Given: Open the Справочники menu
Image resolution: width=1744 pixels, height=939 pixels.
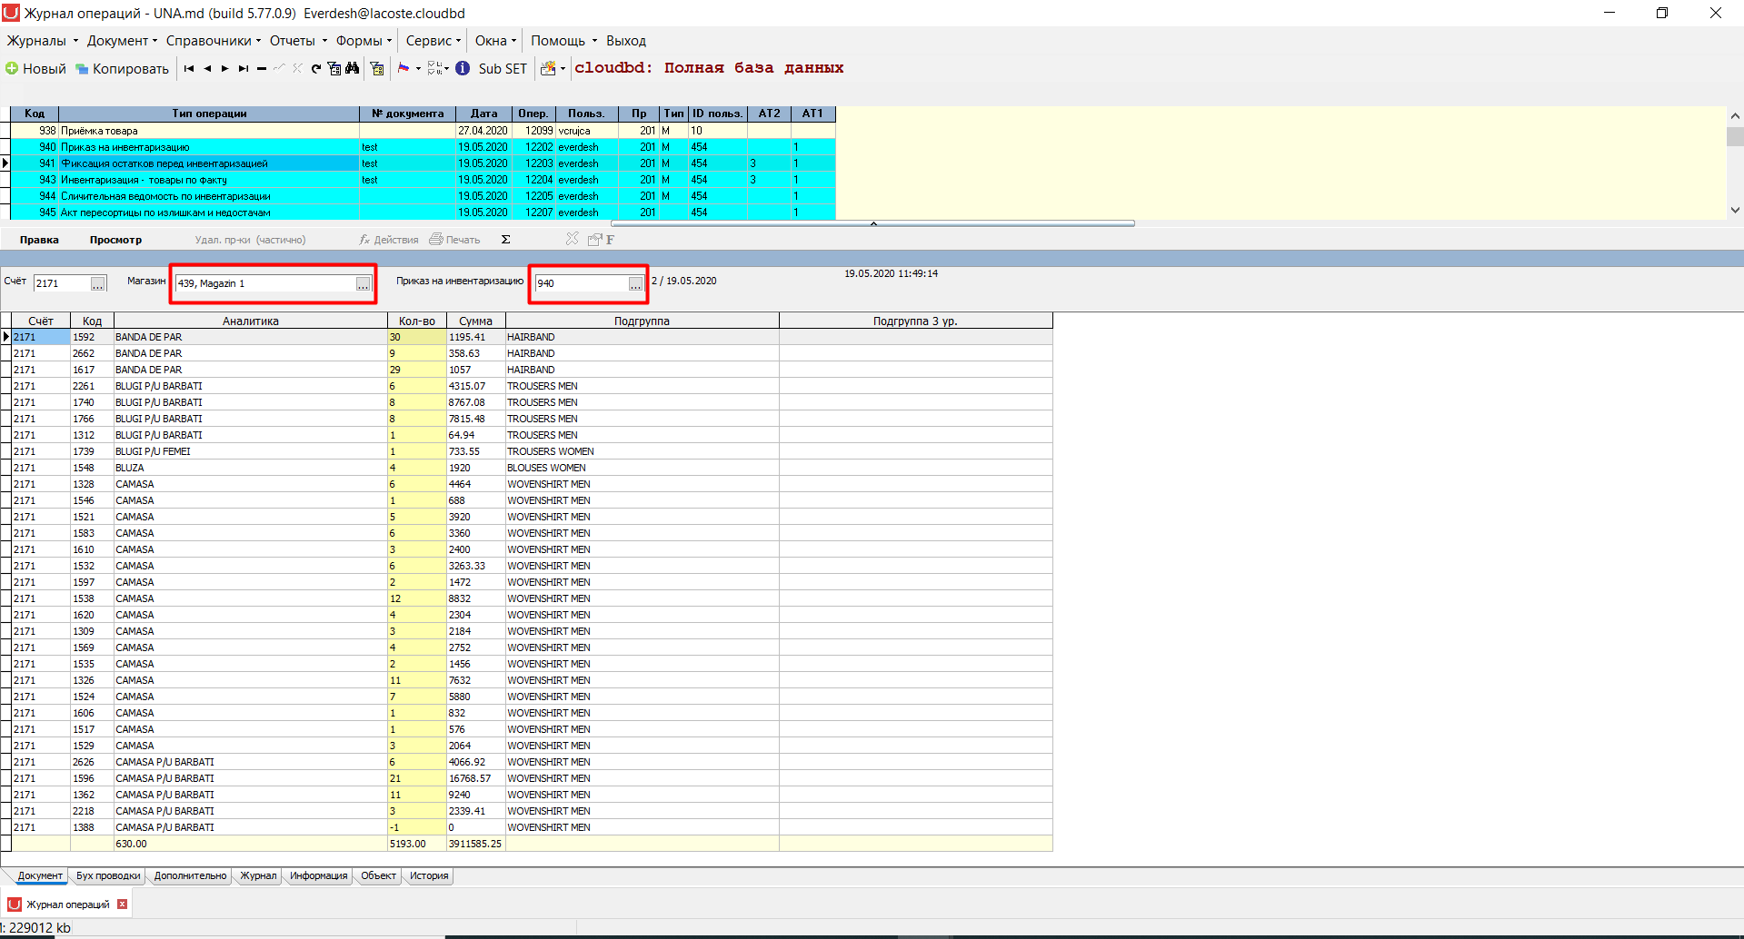Looking at the screenshot, I should coord(213,41).
